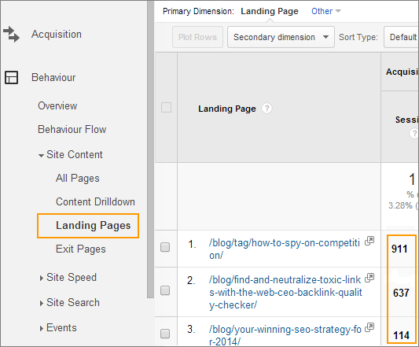Image resolution: width=419 pixels, height=347 pixels.
Task: Open how-to-spy-on-competition page in new window icon
Action: (x=369, y=241)
